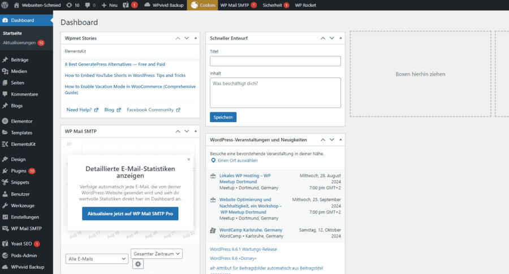This screenshot has height=274, width=509.
Task: Select Dashboard in the sidebar
Action: 26,20
